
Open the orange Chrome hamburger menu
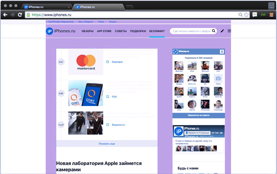coord(271,15)
